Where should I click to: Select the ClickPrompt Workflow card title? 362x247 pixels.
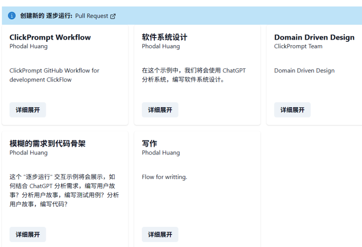pos(50,37)
